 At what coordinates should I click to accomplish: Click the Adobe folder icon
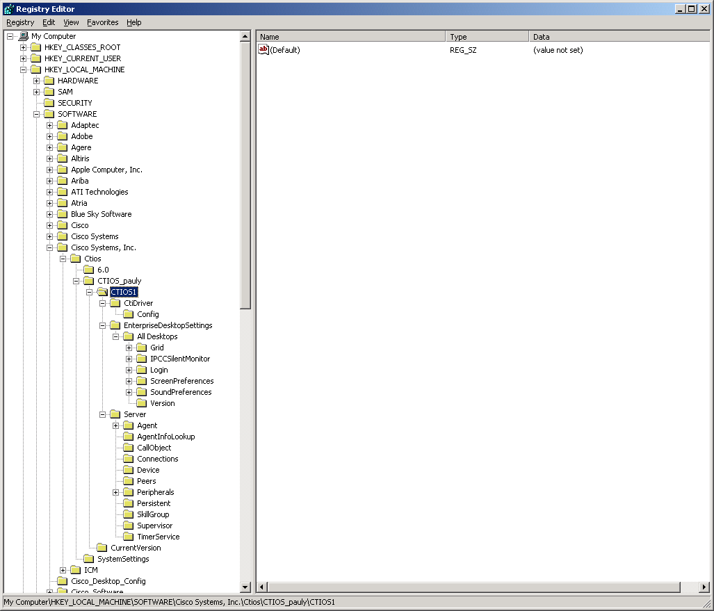pos(63,136)
